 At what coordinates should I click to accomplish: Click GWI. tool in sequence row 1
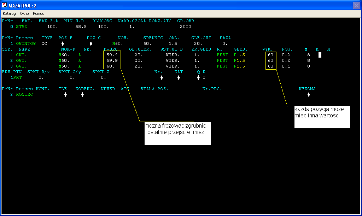[22, 55]
